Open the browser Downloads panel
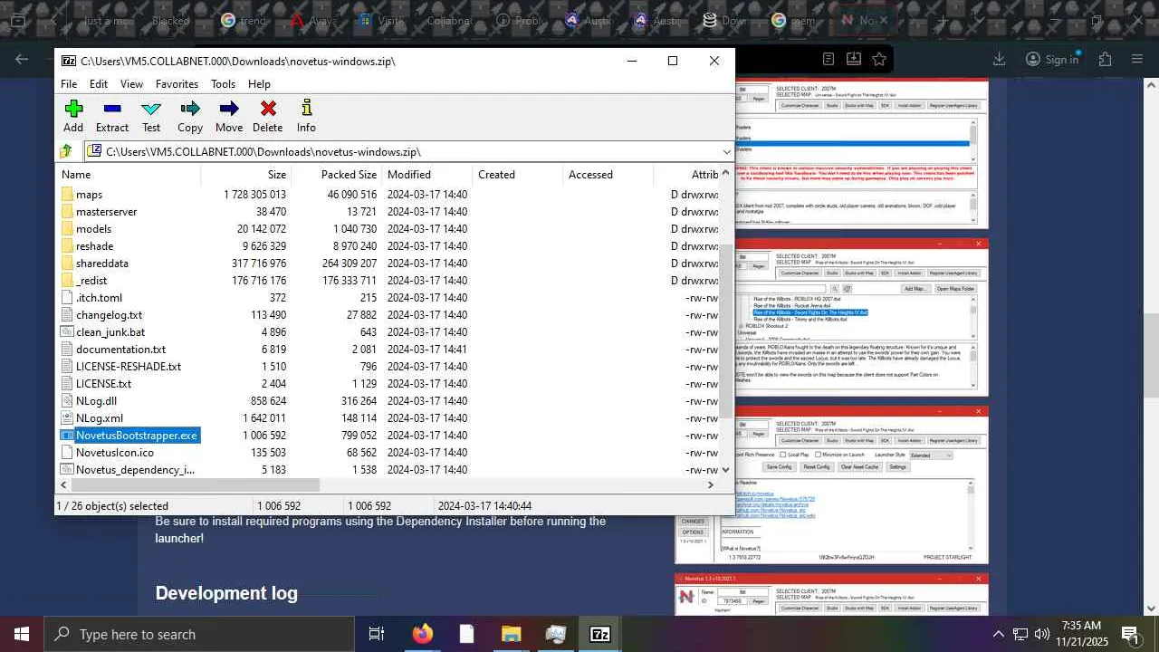Viewport: 1159px width, 652px height. pyautogui.click(x=1000, y=60)
